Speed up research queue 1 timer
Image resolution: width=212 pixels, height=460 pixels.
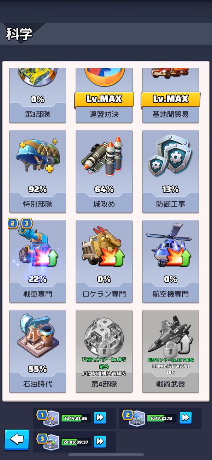(100, 418)
